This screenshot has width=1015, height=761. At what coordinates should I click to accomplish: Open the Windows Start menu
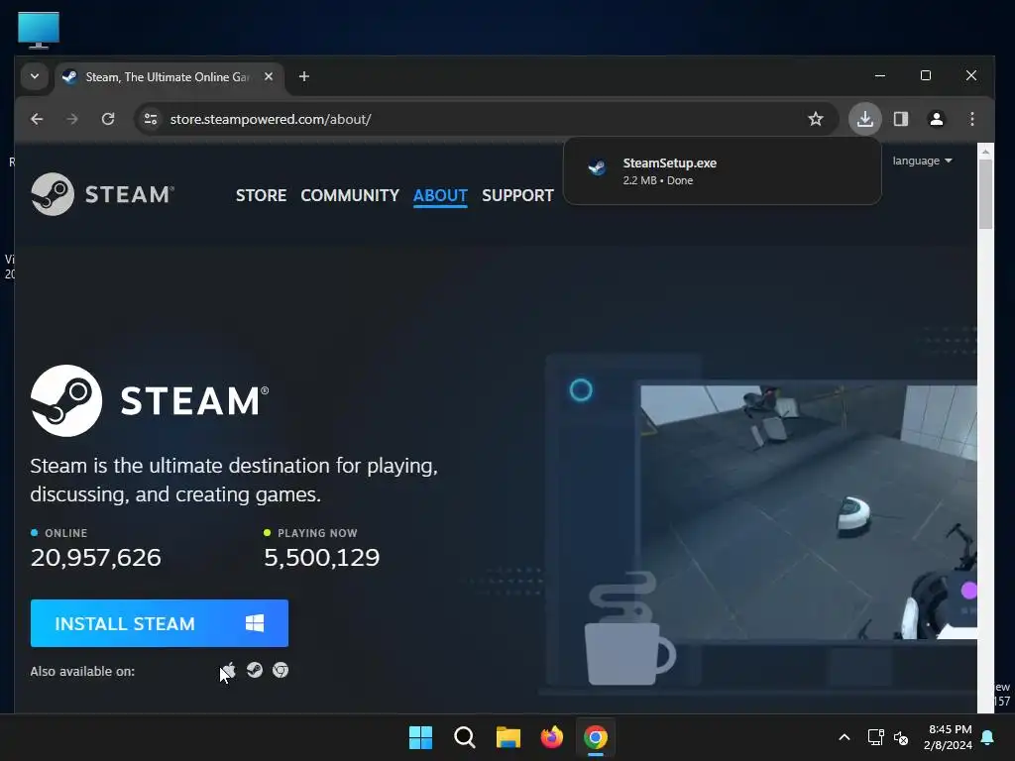(420, 737)
